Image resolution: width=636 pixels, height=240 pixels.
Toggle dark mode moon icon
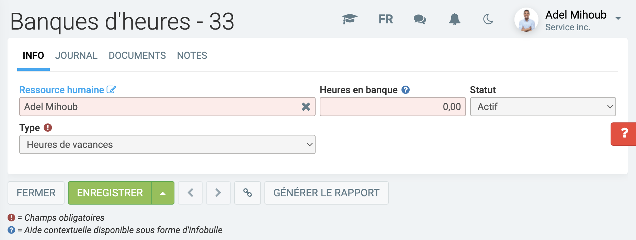488,19
